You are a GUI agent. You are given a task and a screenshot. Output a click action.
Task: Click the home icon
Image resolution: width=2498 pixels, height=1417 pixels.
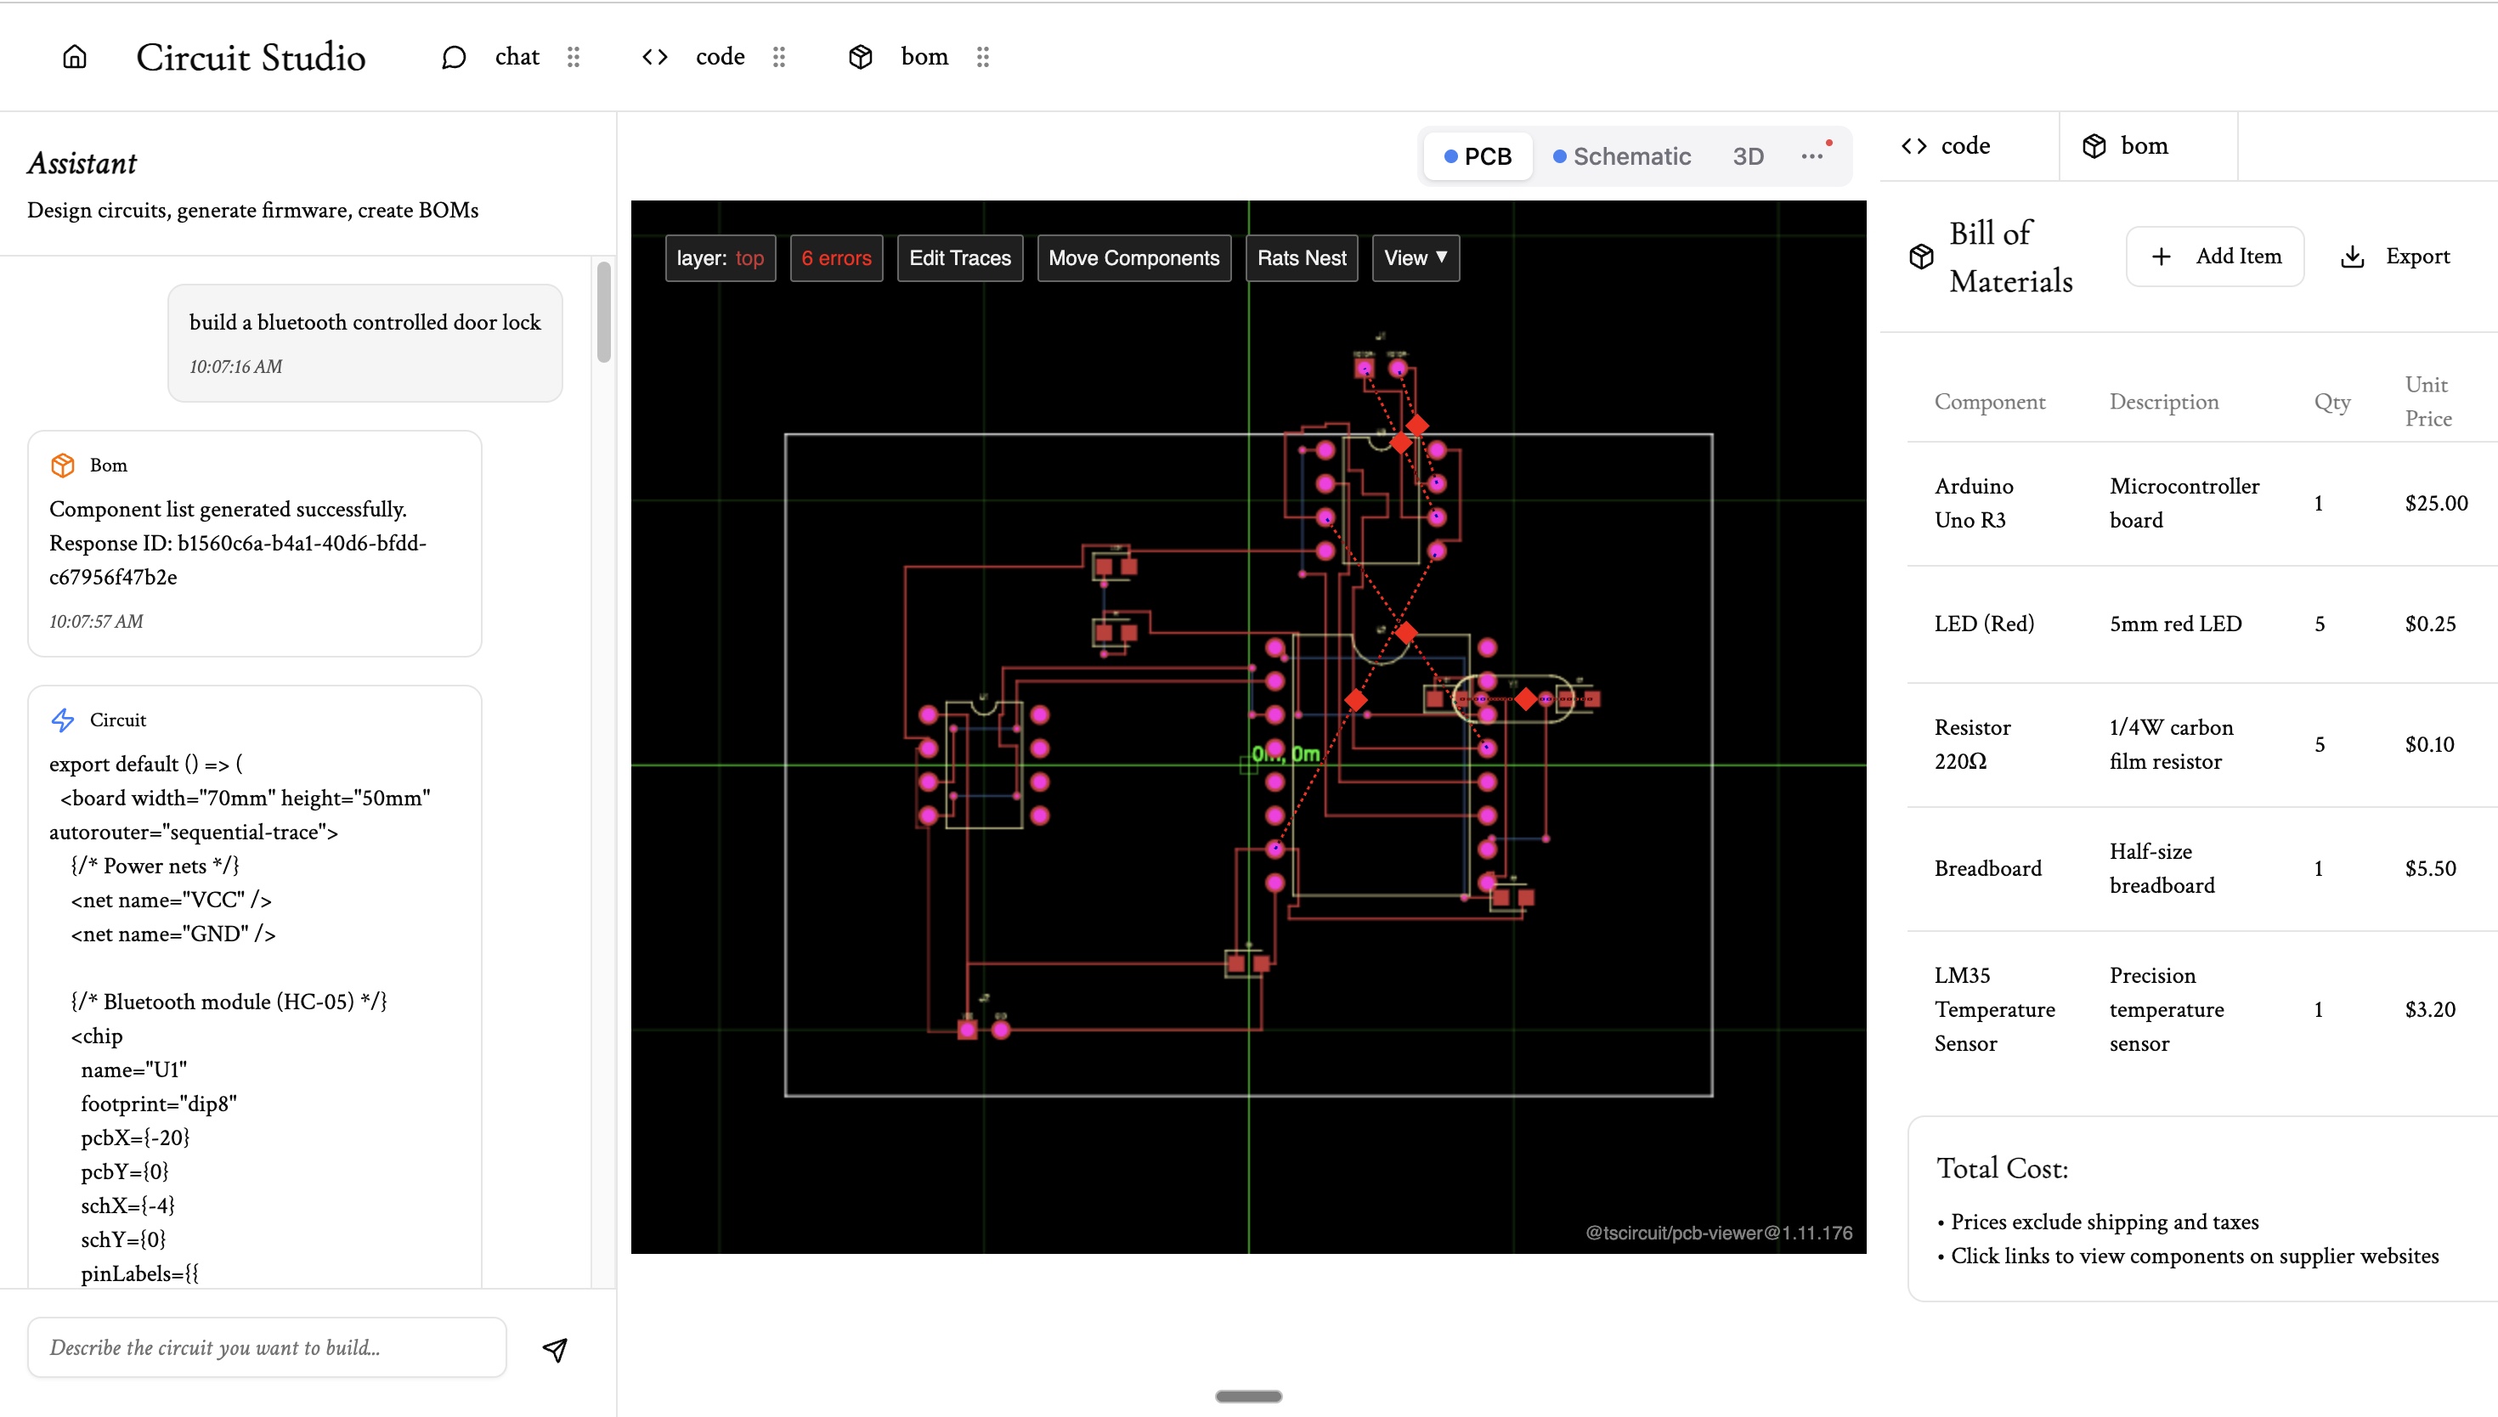click(x=75, y=58)
